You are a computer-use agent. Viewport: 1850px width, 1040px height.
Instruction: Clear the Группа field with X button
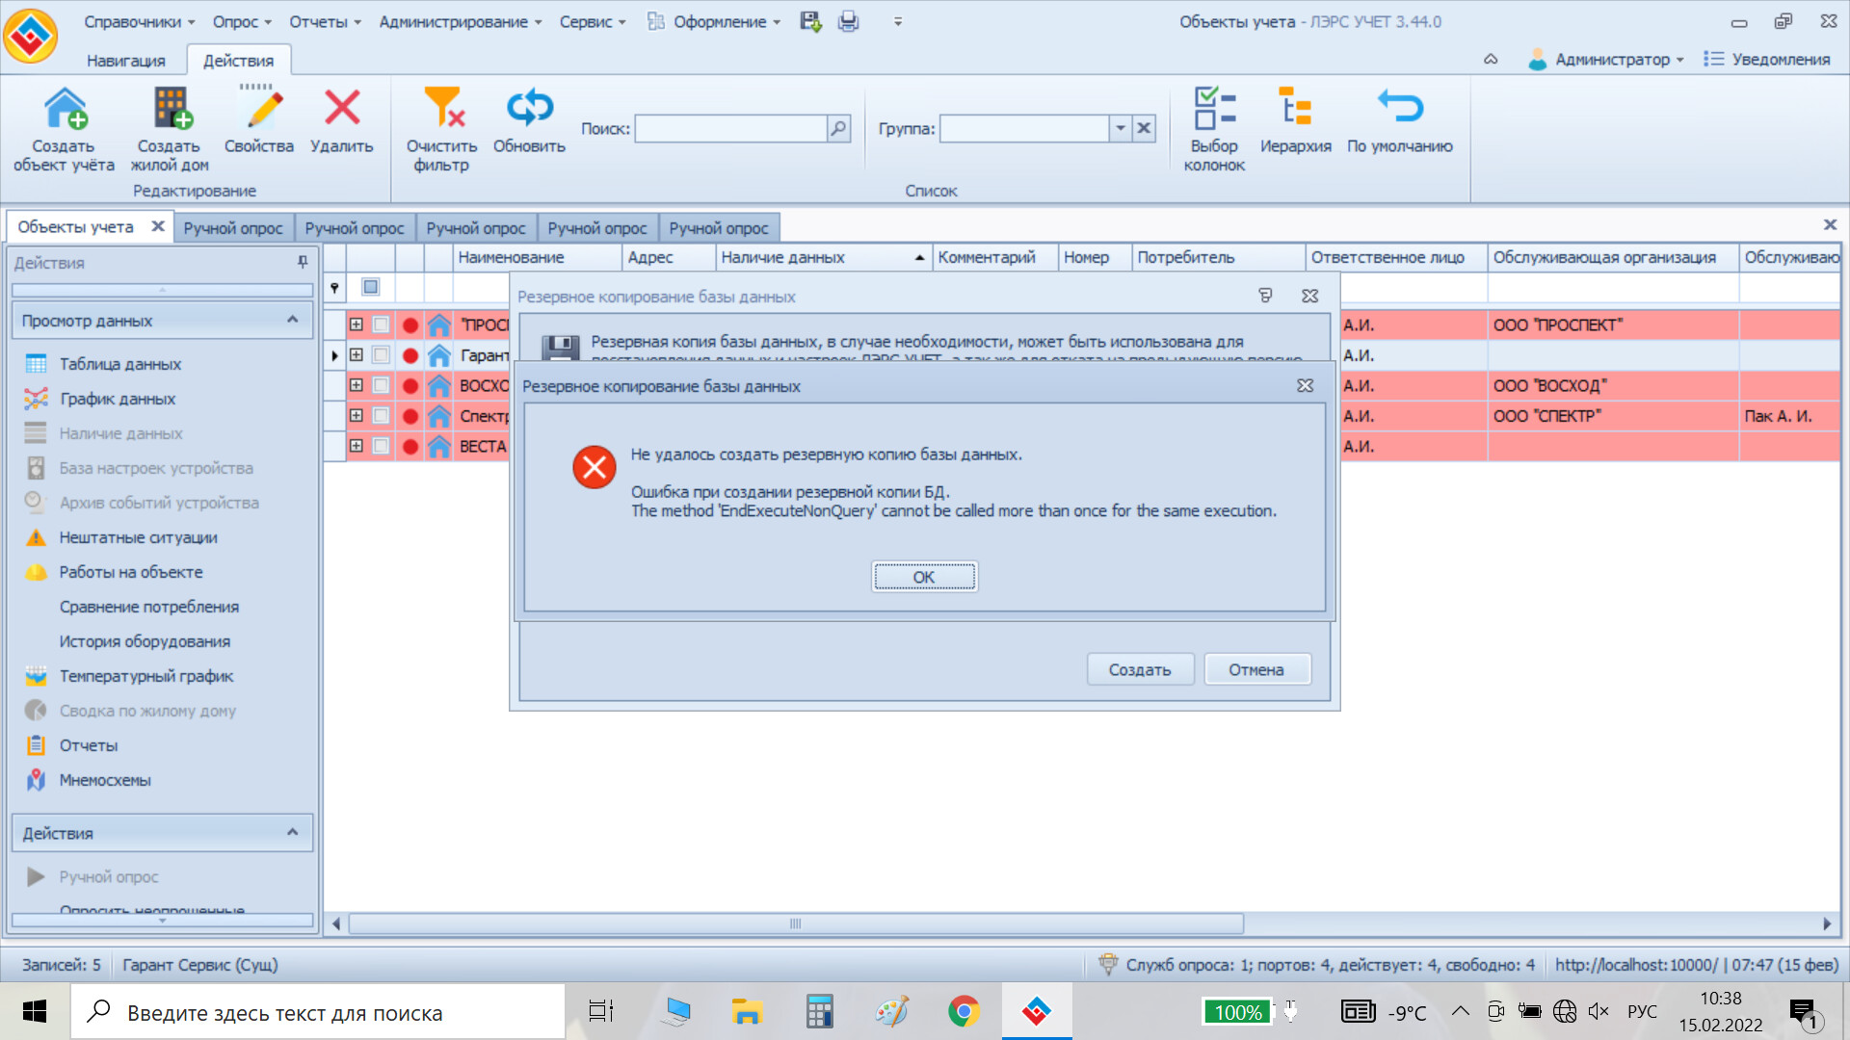tap(1144, 128)
